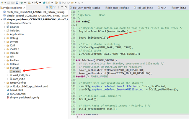Click the Debug bug icon
This screenshot has width=189, height=119.
click(22, 3)
